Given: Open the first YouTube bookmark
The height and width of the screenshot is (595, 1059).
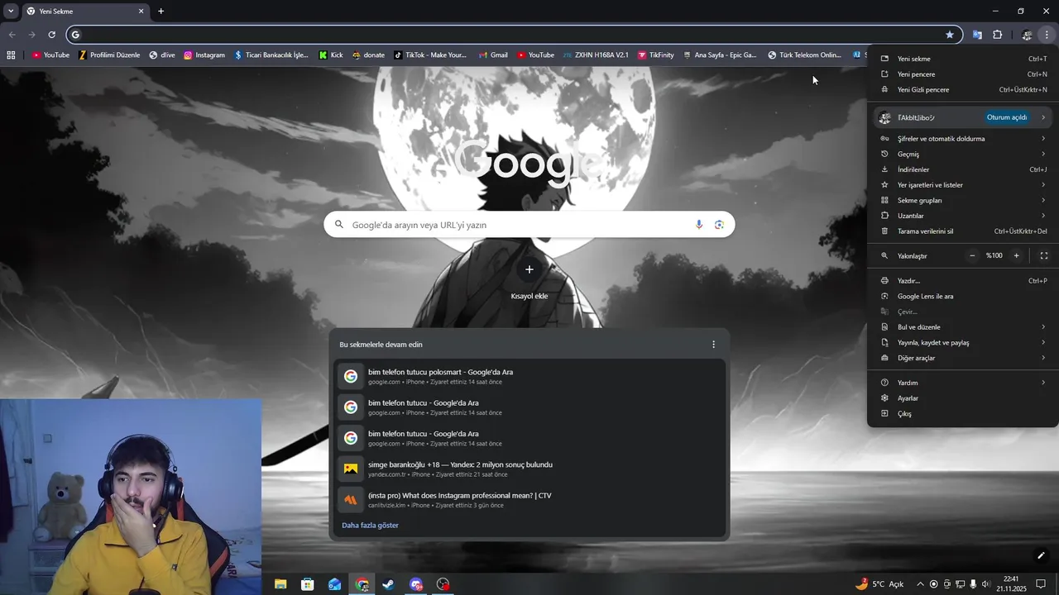Looking at the screenshot, I should pyautogui.click(x=50, y=55).
